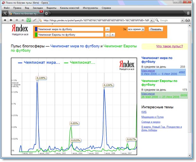Click the 0.05% peak marker on chart
Screen dimensions: 196x162
pos(74,123)
